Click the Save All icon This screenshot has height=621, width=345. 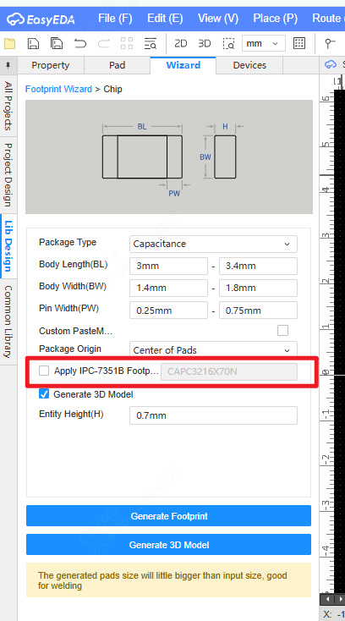(57, 43)
